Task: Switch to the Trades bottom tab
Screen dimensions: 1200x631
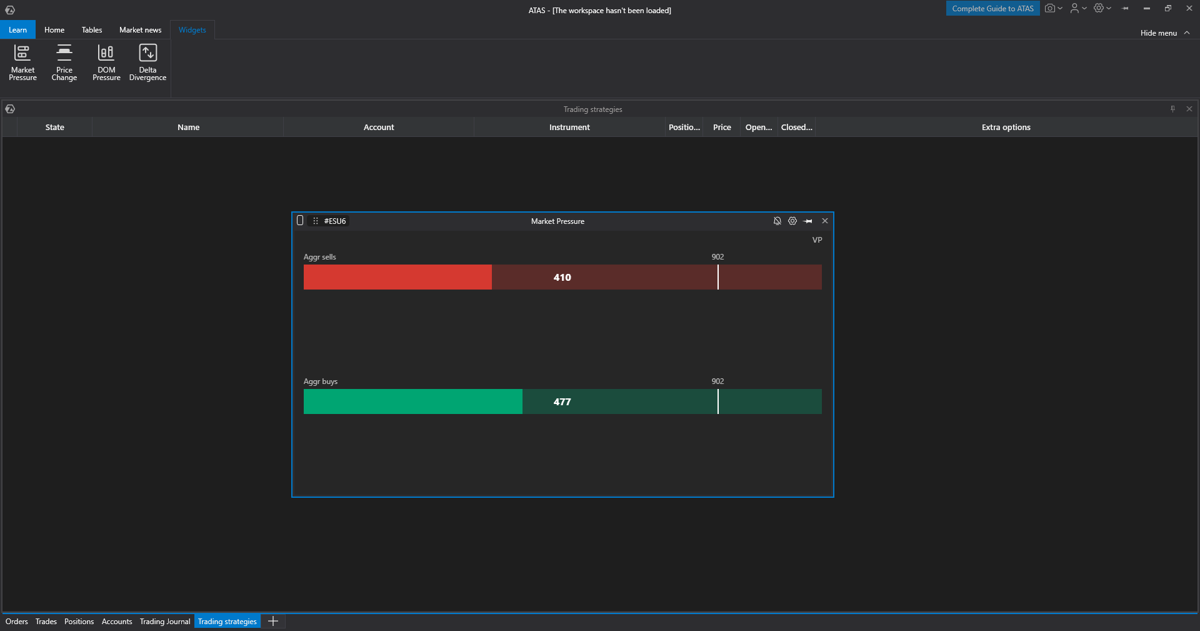Action: (46, 622)
